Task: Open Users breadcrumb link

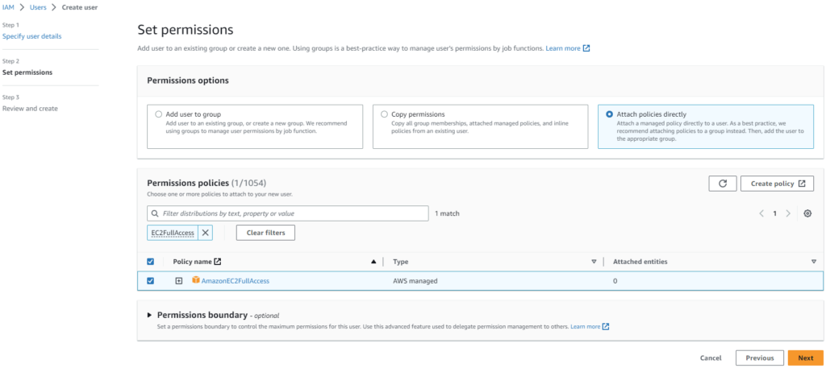Action: click(x=38, y=7)
